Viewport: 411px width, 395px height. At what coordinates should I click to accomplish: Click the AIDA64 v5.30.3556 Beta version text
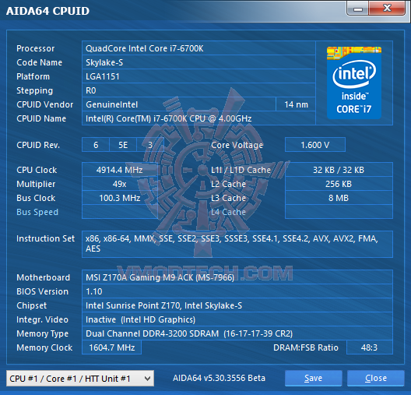coord(219,378)
